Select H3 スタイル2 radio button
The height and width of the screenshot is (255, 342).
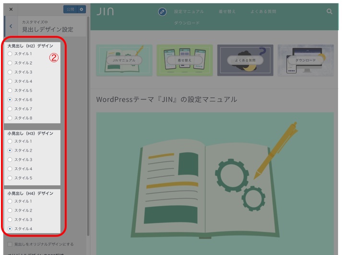pyautogui.click(x=10, y=150)
